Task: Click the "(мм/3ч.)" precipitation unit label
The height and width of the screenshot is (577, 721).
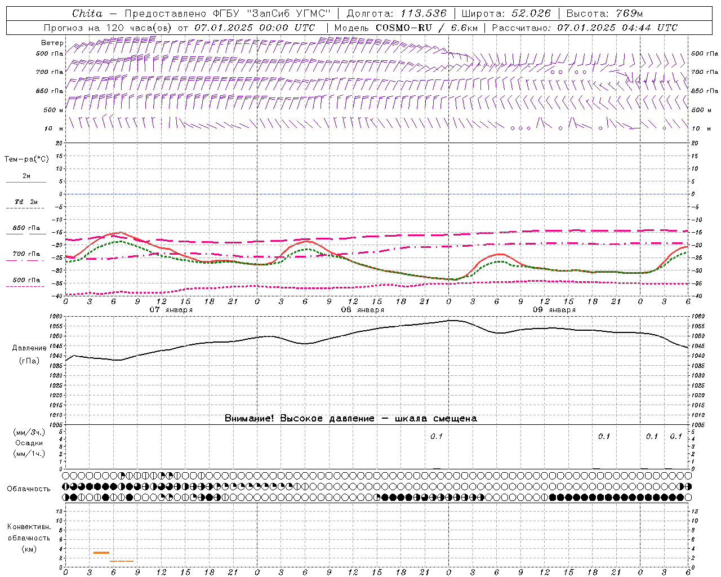Action: 29,432
